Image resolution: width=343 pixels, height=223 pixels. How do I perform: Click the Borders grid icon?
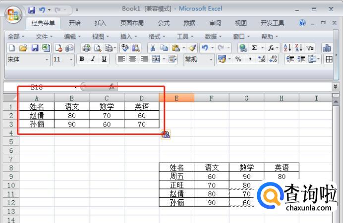point(329,59)
